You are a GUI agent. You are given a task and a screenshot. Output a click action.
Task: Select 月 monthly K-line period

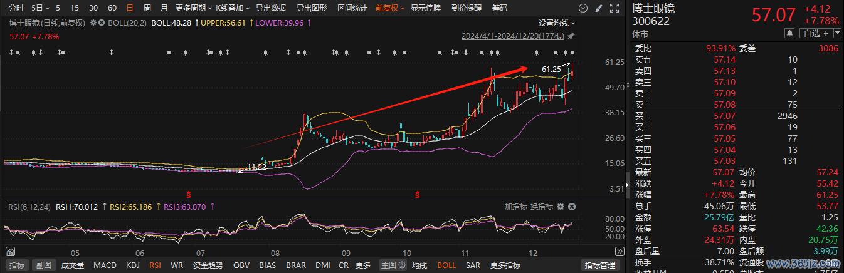(x=164, y=8)
